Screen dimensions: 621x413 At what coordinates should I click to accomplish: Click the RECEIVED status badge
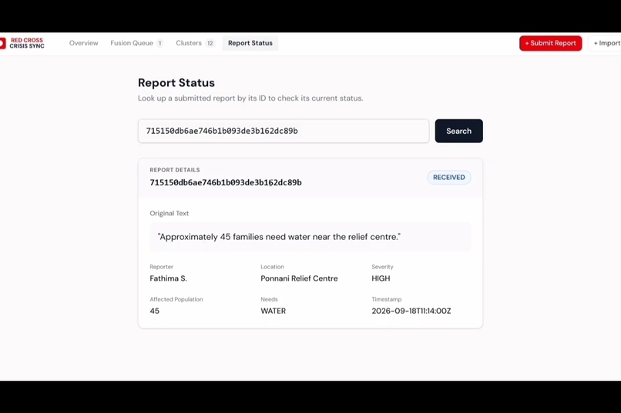448,178
